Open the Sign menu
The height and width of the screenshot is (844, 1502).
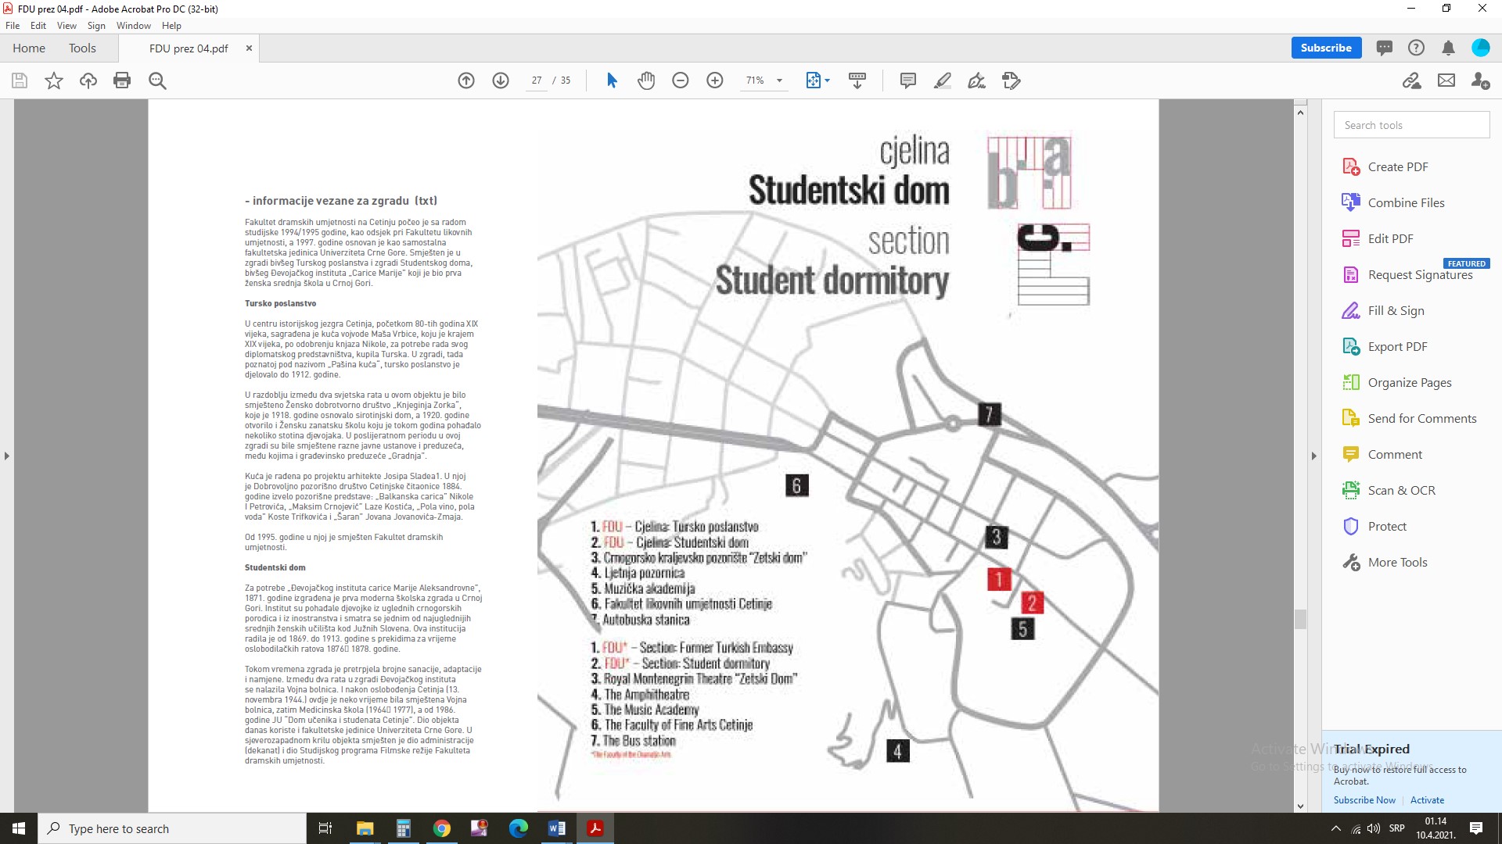[x=96, y=26]
